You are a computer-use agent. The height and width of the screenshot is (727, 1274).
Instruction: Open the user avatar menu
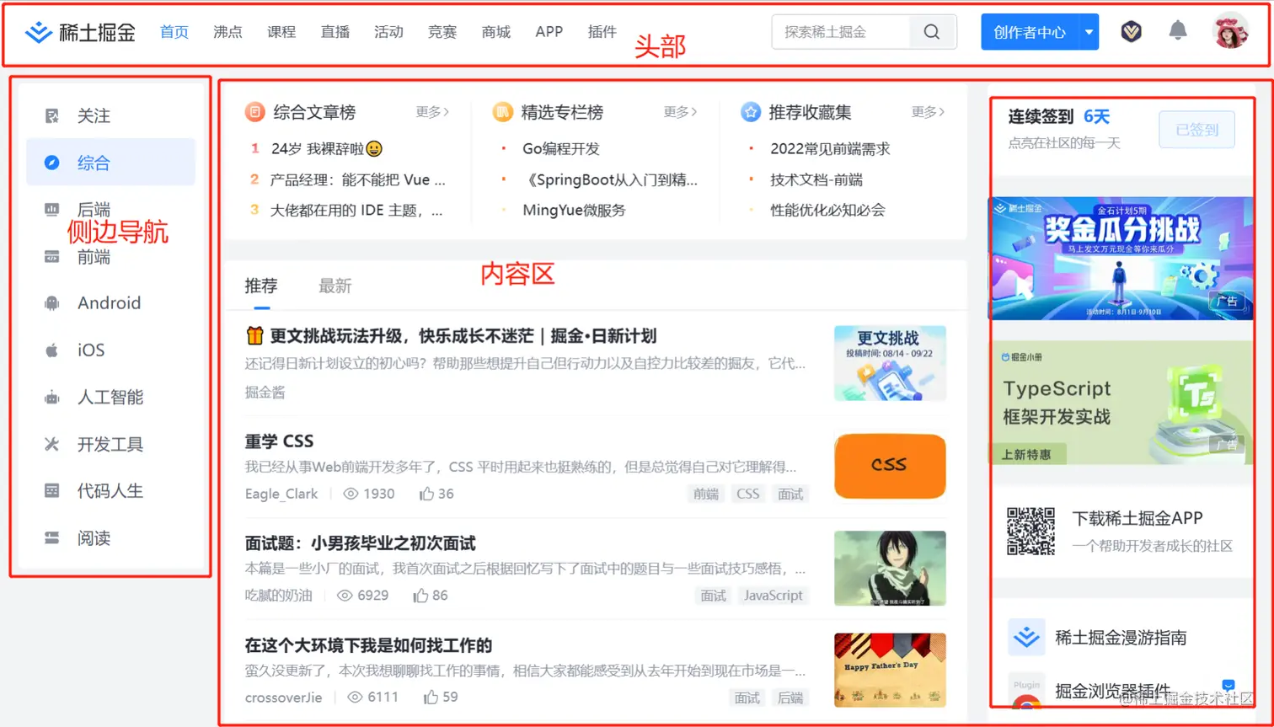tap(1230, 31)
